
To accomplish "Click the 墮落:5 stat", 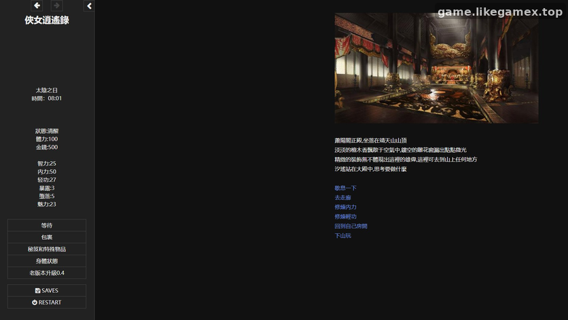I will [x=47, y=196].
